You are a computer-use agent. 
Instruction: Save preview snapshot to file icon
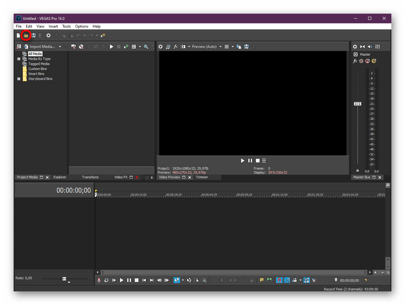pos(246,46)
